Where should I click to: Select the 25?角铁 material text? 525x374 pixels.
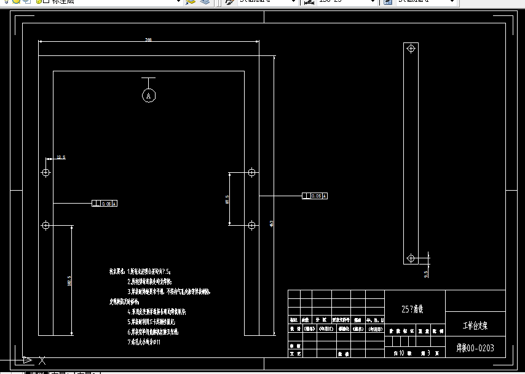click(412, 309)
